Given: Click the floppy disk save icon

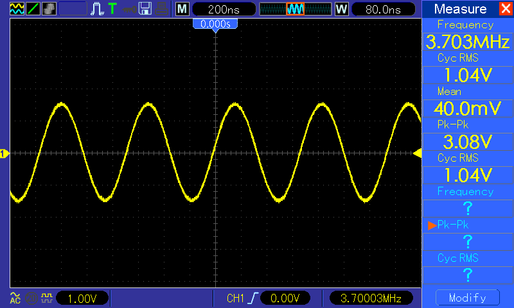Looking at the screenshot, I should click(146, 9).
